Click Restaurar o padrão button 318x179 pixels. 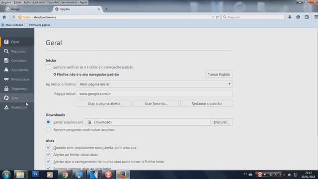pyautogui.click(x=207, y=103)
